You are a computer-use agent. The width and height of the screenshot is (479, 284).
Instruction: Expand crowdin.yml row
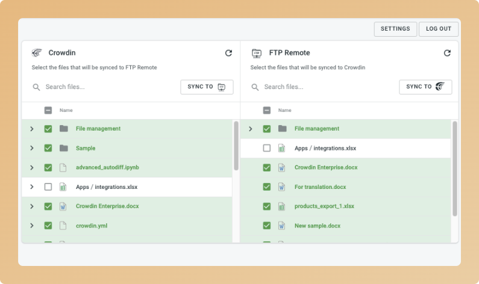coord(32,226)
